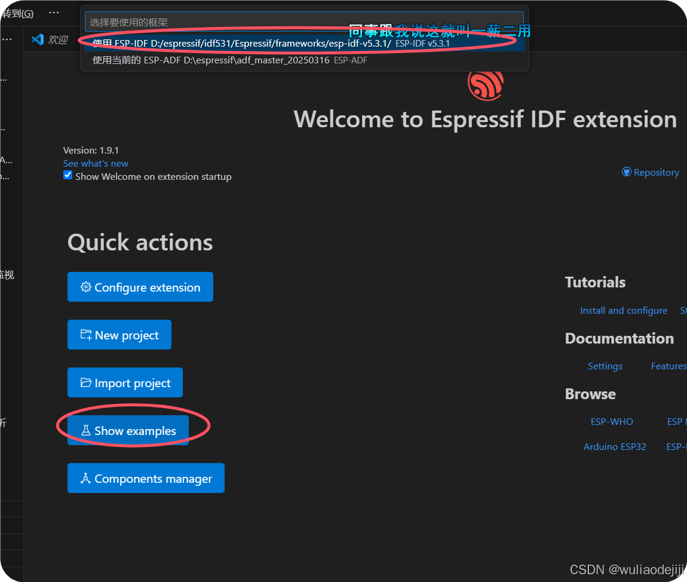Open Show examples
The image size is (687, 582).
click(x=128, y=430)
